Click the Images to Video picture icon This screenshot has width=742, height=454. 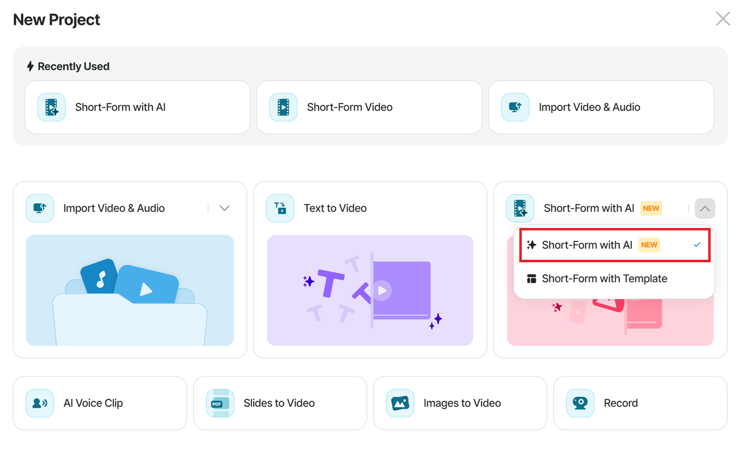[400, 403]
